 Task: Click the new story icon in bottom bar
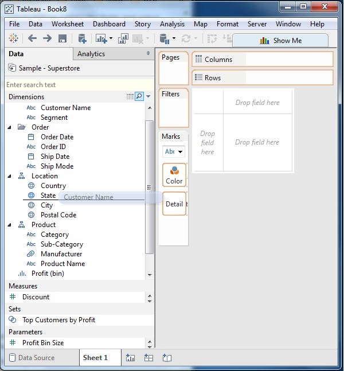167,357
